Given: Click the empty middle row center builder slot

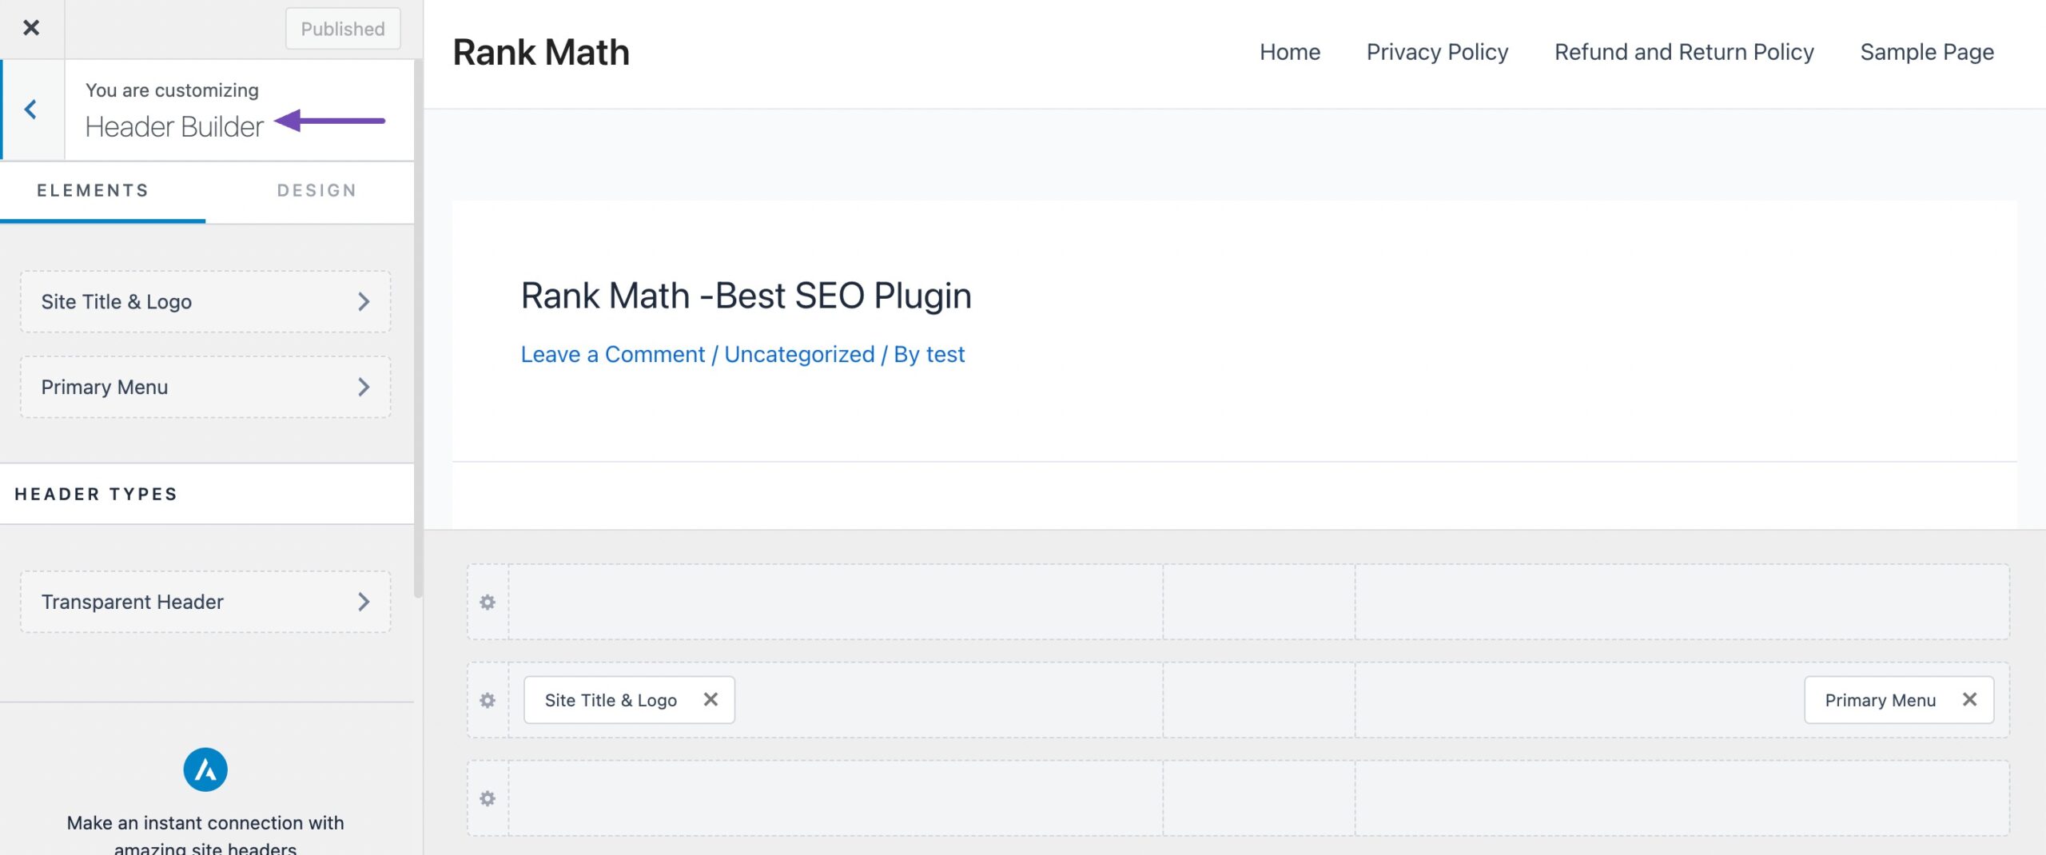Looking at the screenshot, I should [1259, 700].
